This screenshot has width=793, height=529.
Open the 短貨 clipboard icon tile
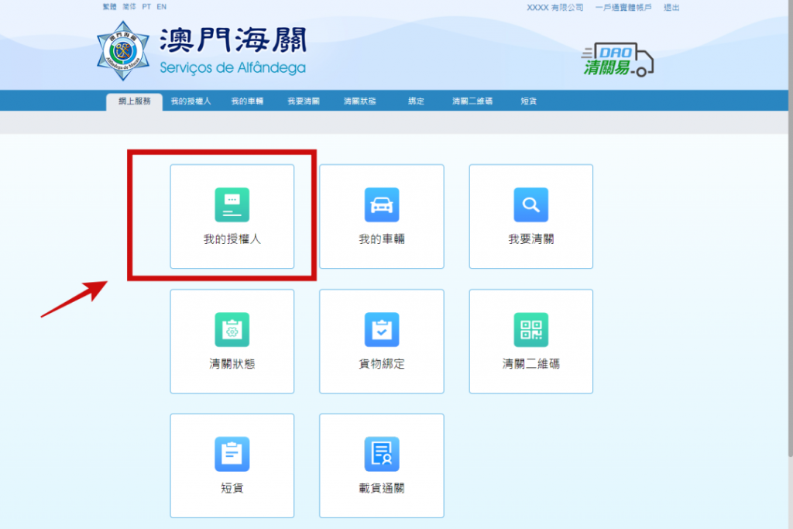pyautogui.click(x=232, y=454)
